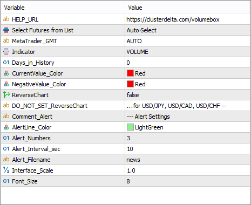
Task: Click the Value column header
Action: point(187,8)
